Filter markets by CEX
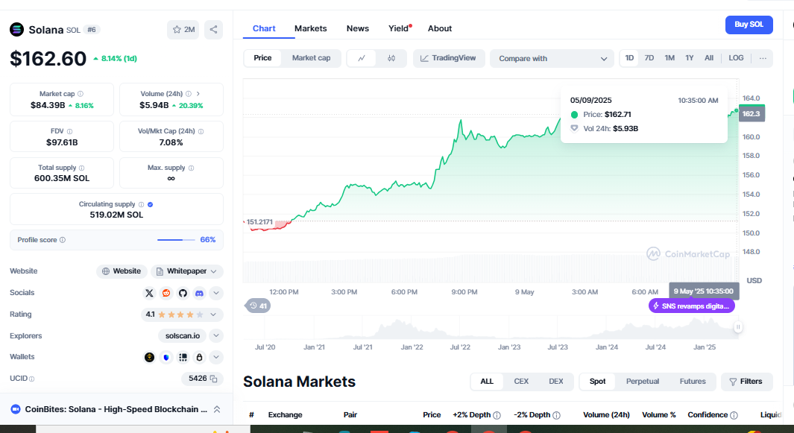Screen dimensions: 794x433 click(x=521, y=382)
